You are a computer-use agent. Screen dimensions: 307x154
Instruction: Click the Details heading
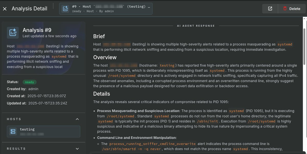[x=102, y=94]
